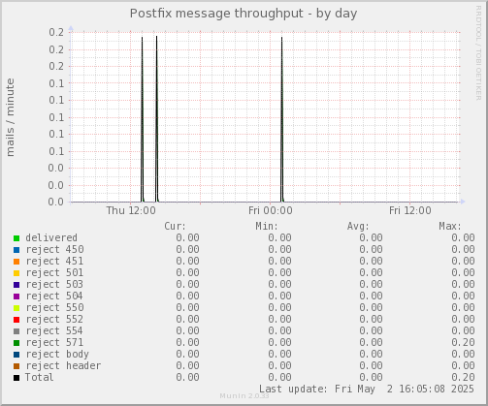Select the 'reject 504' legend label
The width and height of the screenshot is (488, 406).
tap(54, 296)
